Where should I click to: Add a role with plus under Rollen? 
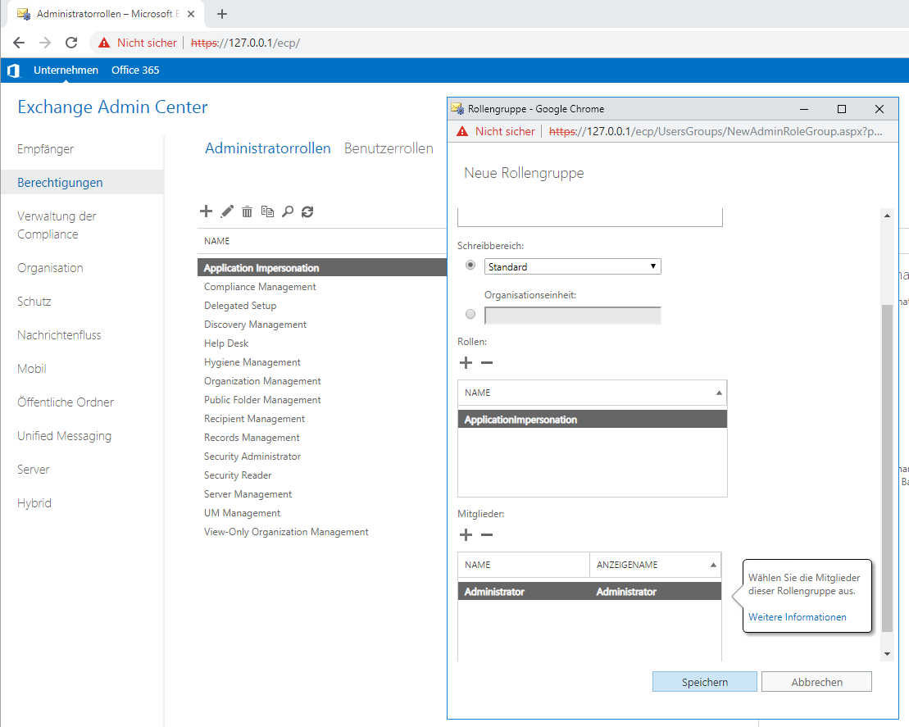[x=466, y=363]
